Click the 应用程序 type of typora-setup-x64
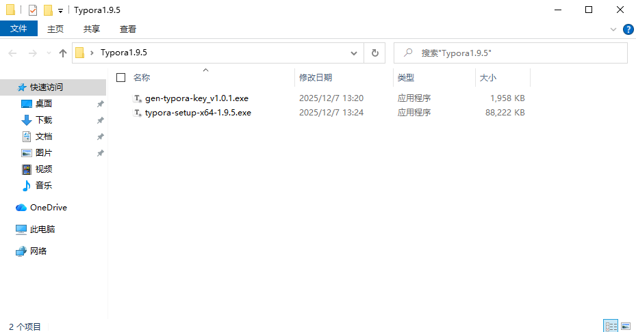This screenshot has width=636, height=332. coord(414,113)
